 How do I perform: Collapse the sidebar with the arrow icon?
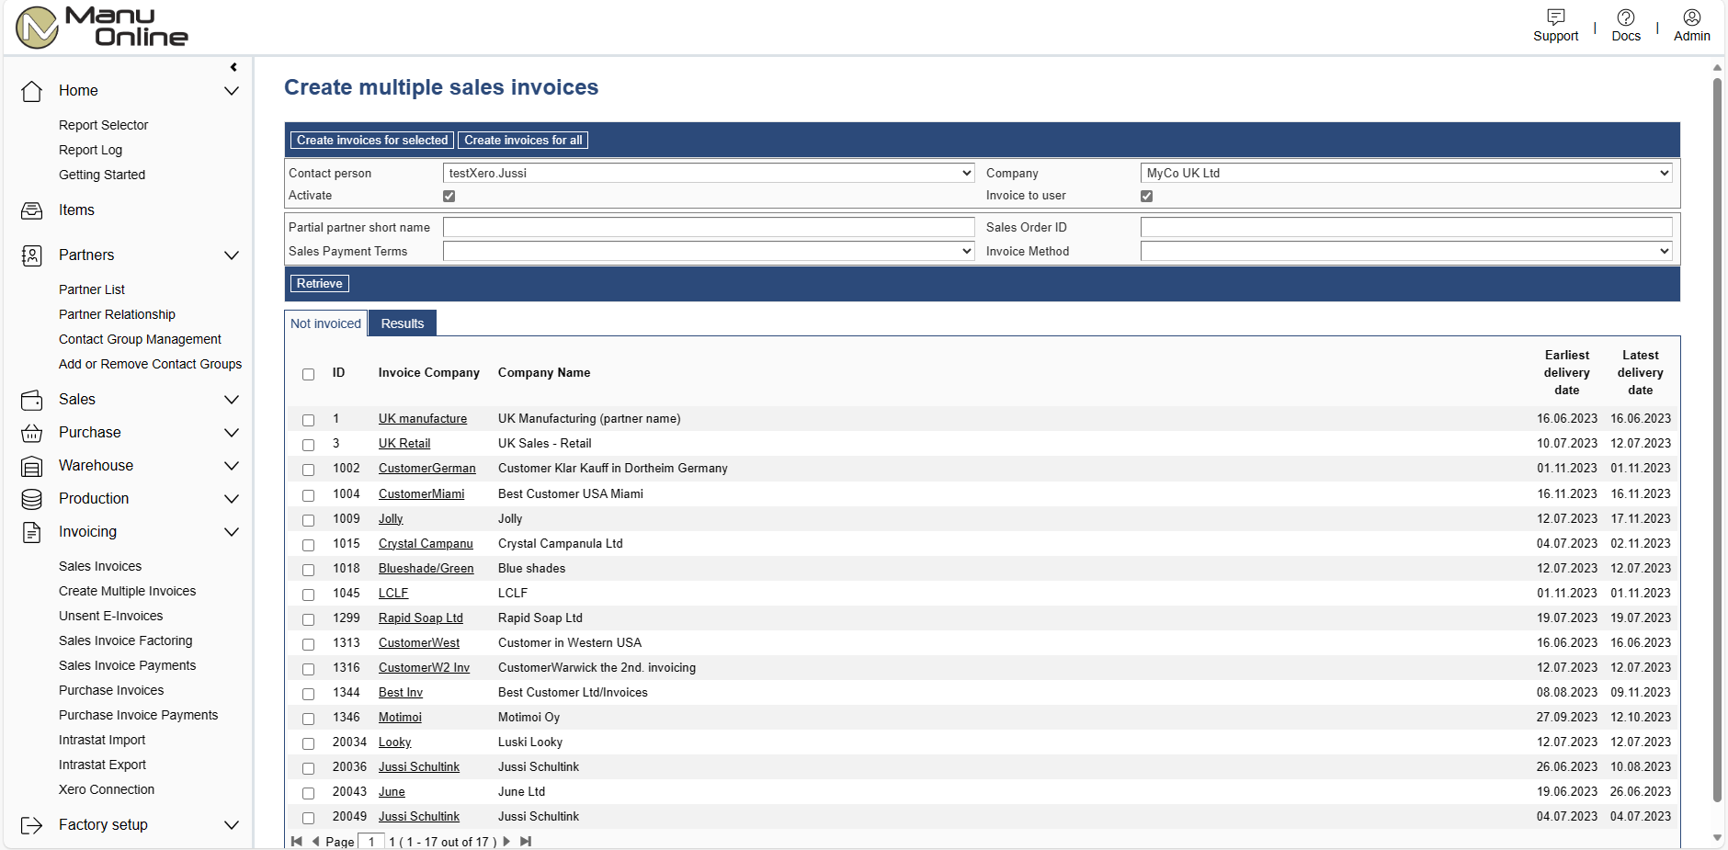pos(233,67)
